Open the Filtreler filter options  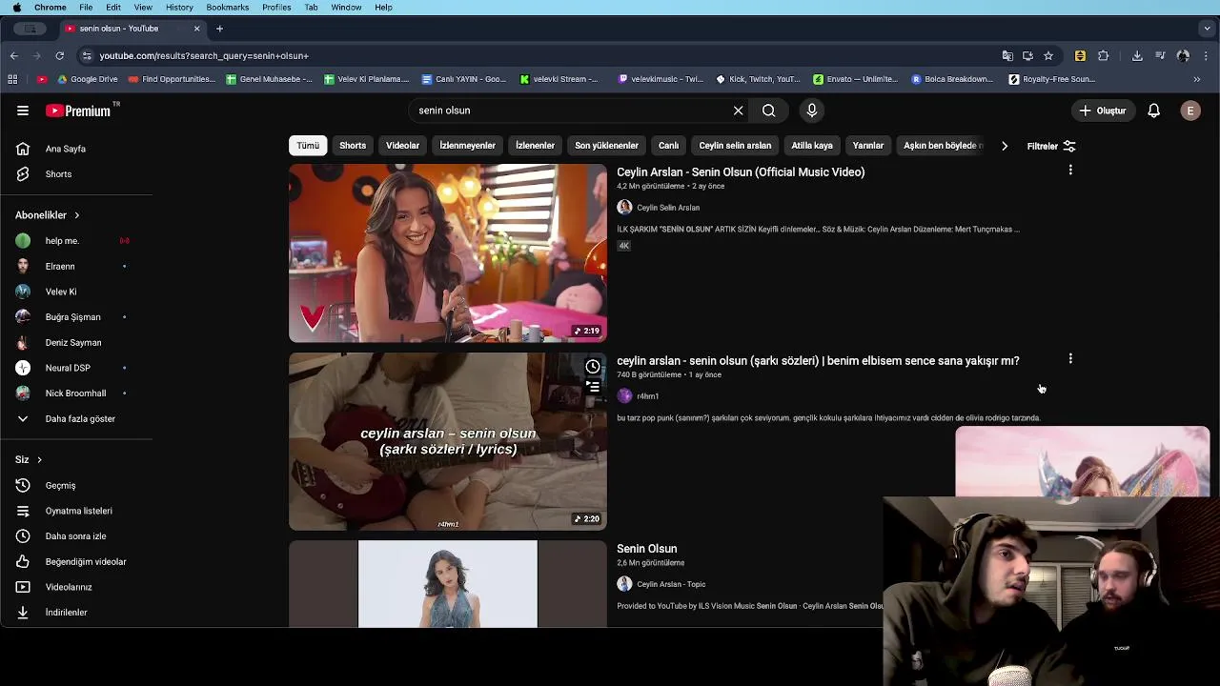coord(1051,146)
